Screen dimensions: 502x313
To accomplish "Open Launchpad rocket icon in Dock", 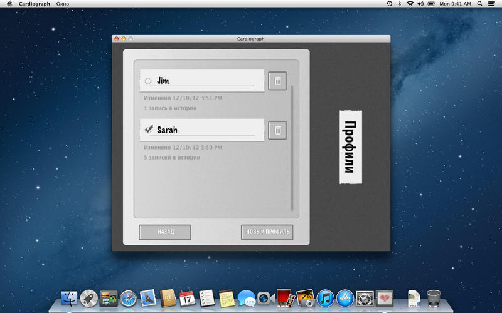I will [x=88, y=299].
